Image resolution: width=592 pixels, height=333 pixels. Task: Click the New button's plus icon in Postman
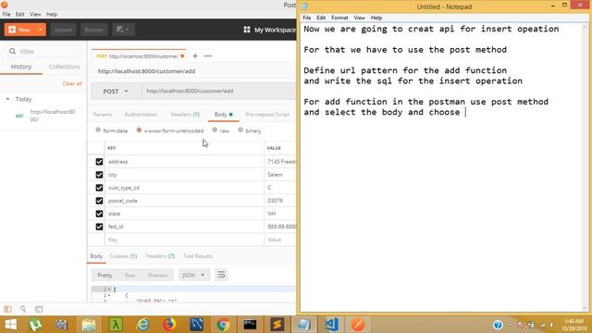[x=12, y=30]
